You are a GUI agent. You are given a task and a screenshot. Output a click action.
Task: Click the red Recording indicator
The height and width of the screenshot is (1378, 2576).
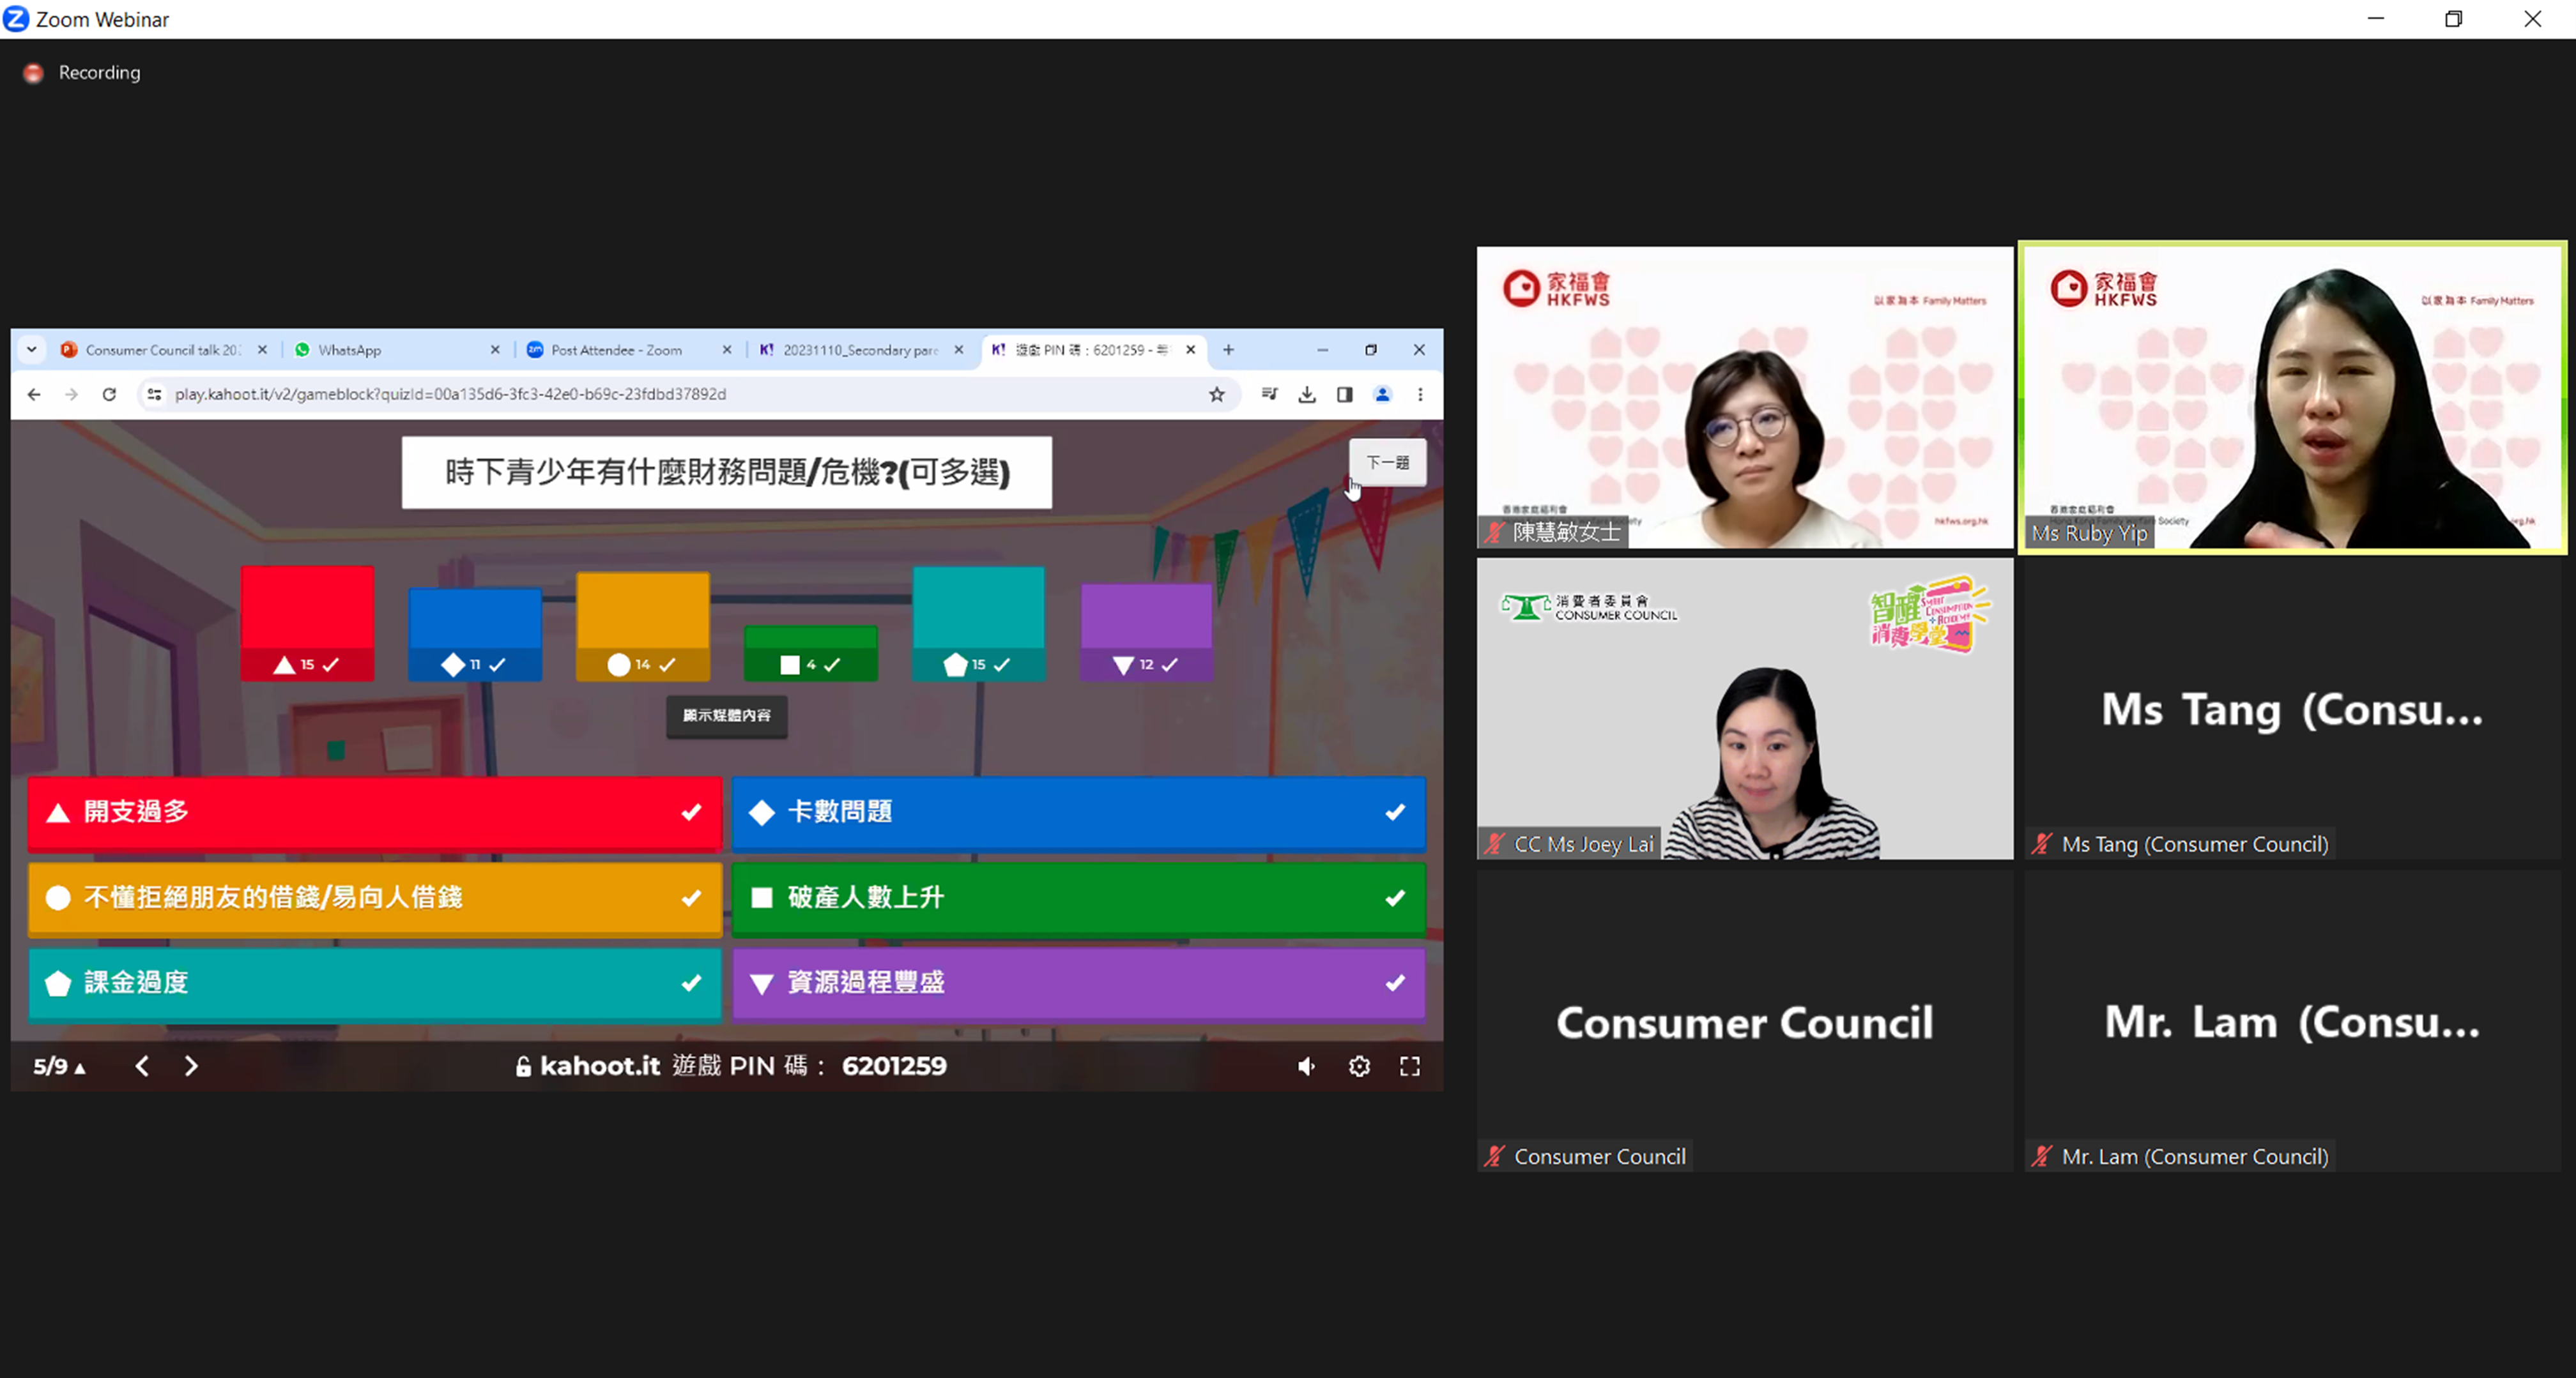33,73
